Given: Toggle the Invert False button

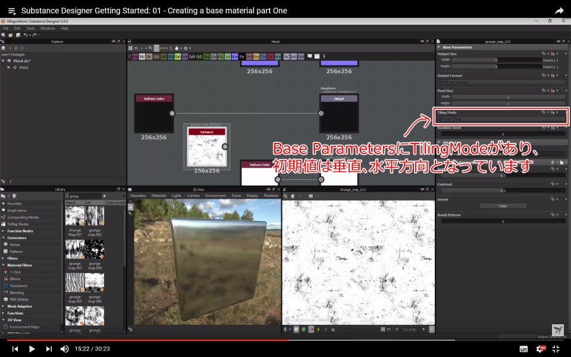Looking at the screenshot, I should (503, 206).
